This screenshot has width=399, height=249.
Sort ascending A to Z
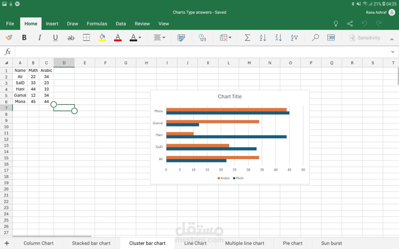pos(263,38)
